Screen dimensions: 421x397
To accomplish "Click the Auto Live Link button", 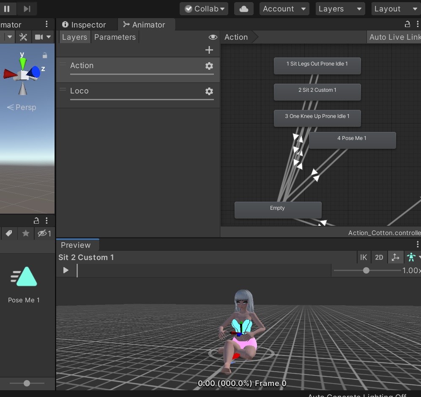I will click(394, 37).
